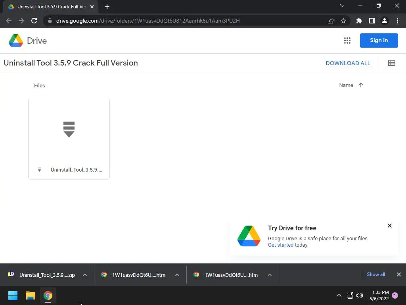Click the Uninstall_Tool_3.5.9.... file name

[77, 170]
